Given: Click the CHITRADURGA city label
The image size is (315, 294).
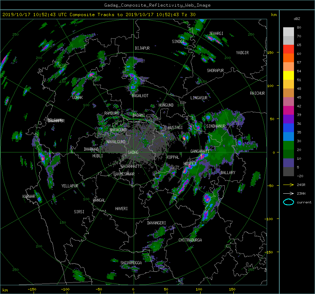Looking at the screenshot, I should pos(190,240).
